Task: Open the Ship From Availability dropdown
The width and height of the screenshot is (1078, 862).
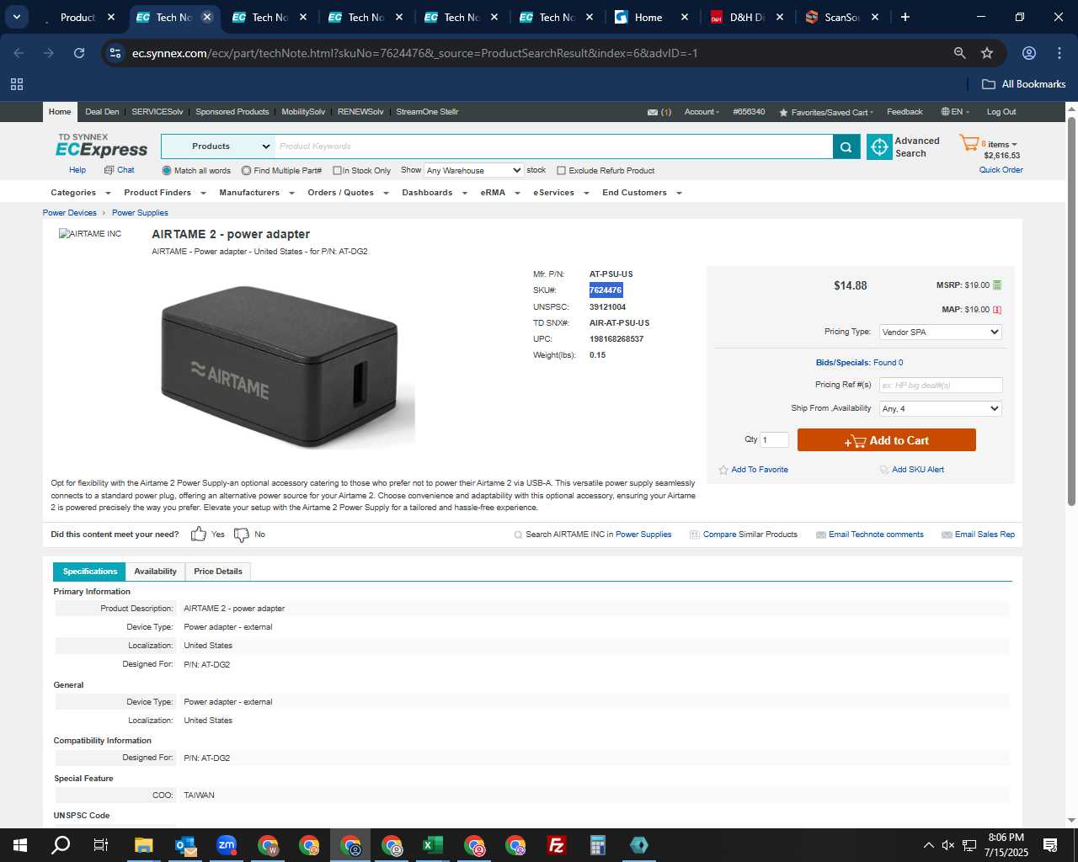Action: [940, 408]
